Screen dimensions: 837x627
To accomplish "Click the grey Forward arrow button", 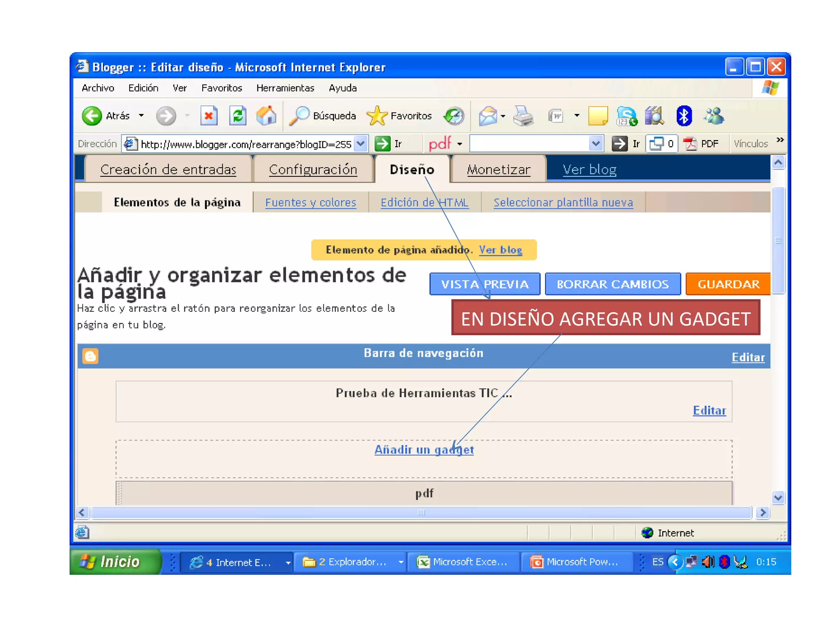I will 166,116.
